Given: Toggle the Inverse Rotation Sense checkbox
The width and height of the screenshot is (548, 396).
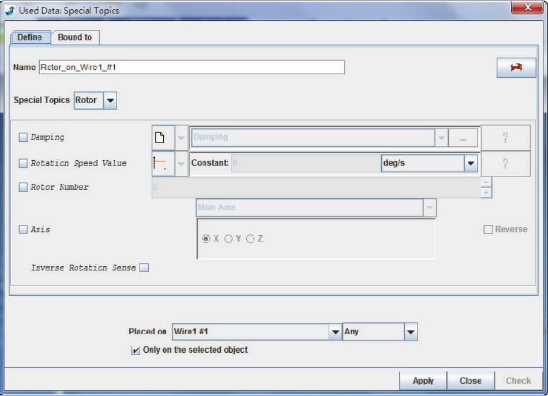Looking at the screenshot, I should [145, 267].
